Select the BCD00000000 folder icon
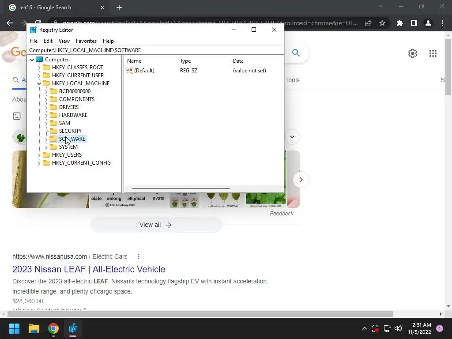 click(53, 91)
